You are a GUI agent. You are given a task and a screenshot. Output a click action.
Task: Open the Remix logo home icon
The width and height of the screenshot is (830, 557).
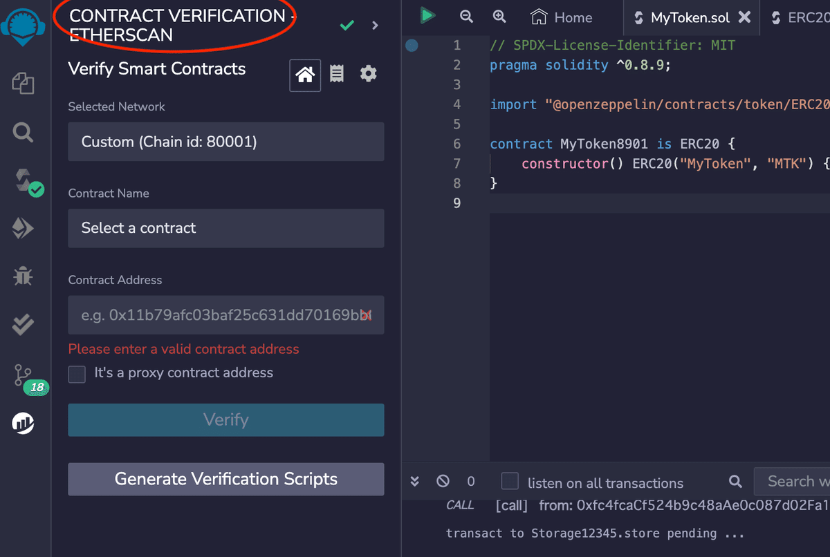tap(23, 26)
